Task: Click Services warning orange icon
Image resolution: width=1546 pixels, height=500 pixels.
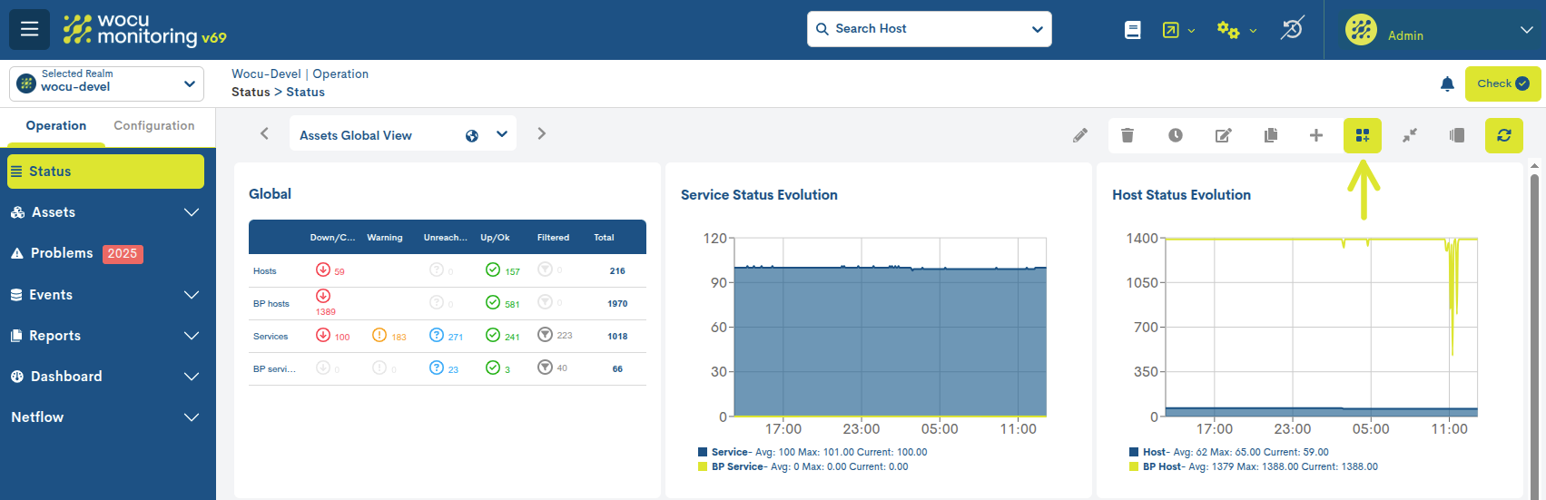Action: click(x=379, y=335)
